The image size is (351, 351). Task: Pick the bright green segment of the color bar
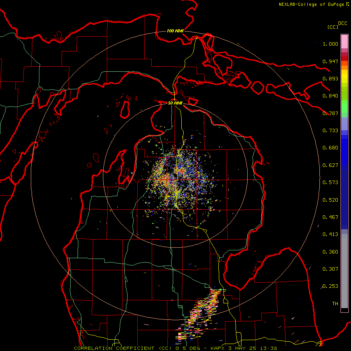point(344,106)
